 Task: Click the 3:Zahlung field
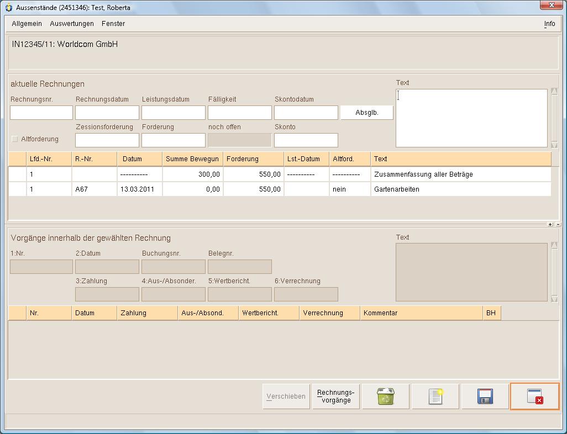107,294
